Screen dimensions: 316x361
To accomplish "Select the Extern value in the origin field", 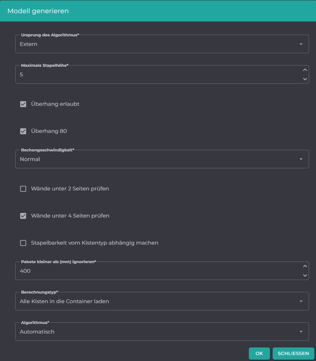I will [28, 44].
